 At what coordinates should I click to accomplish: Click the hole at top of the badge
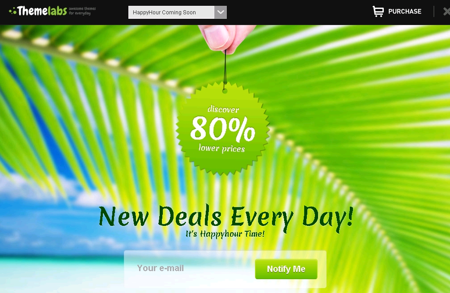point(225,91)
